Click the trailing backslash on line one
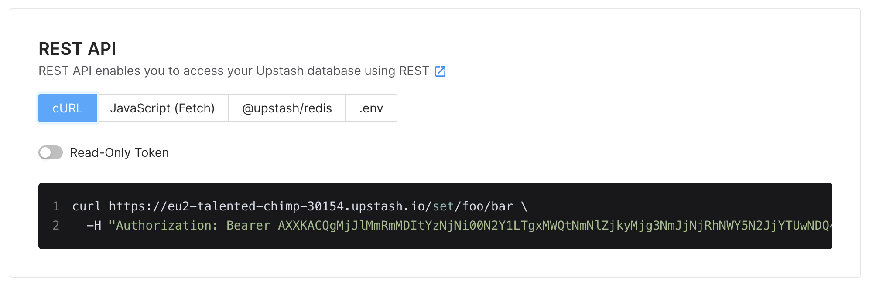The width and height of the screenshot is (876, 291). (524, 206)
